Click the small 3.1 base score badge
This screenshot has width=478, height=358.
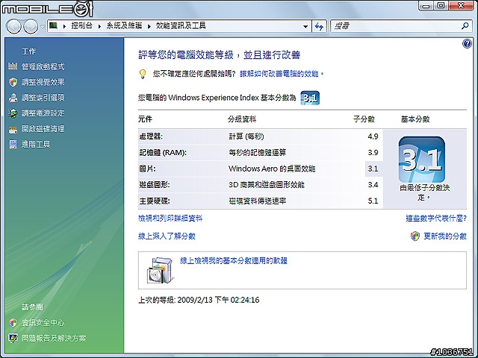pos(310,98)
